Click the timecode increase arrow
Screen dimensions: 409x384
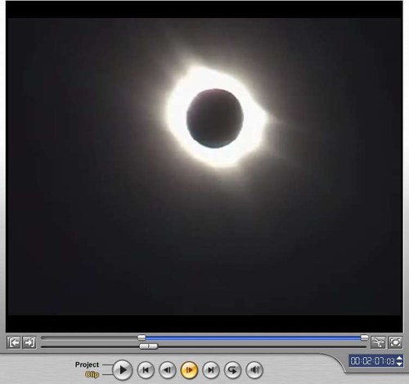click(x=399, y=358)
